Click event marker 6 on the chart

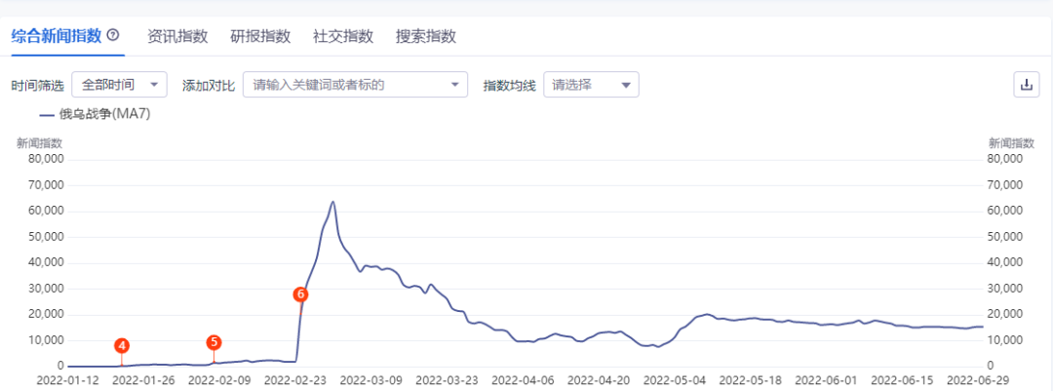point(301,294)
